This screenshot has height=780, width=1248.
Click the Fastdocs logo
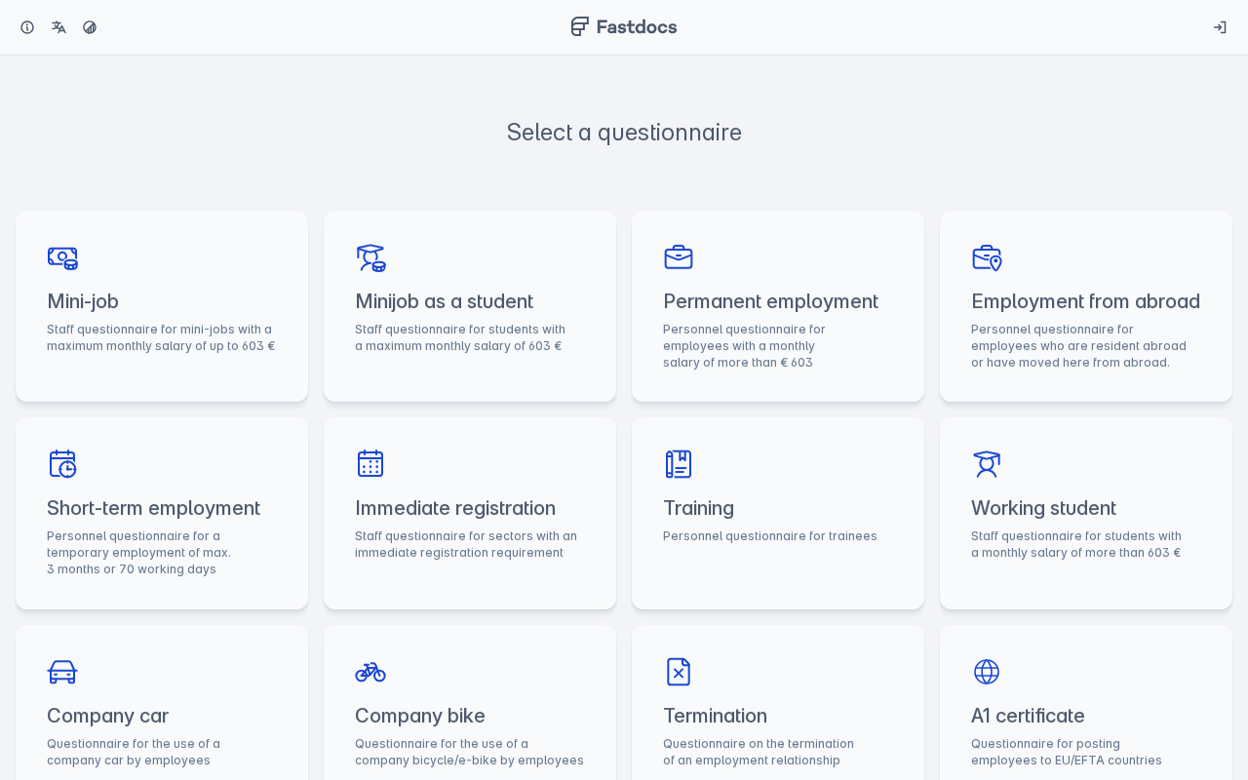click(624, 26)
